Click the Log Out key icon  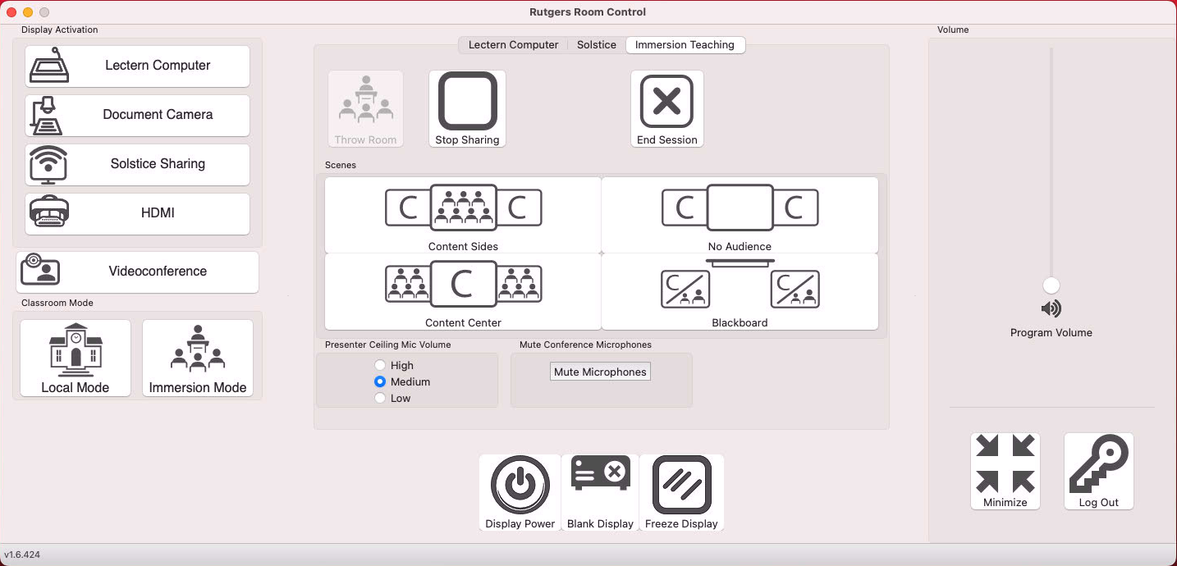coord(1098,464)
